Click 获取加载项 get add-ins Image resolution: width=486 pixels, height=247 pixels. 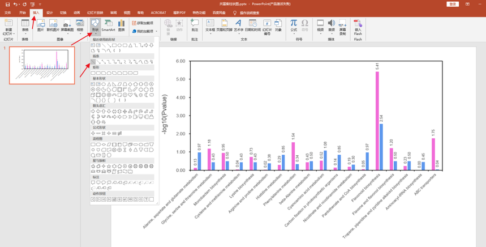143,23
